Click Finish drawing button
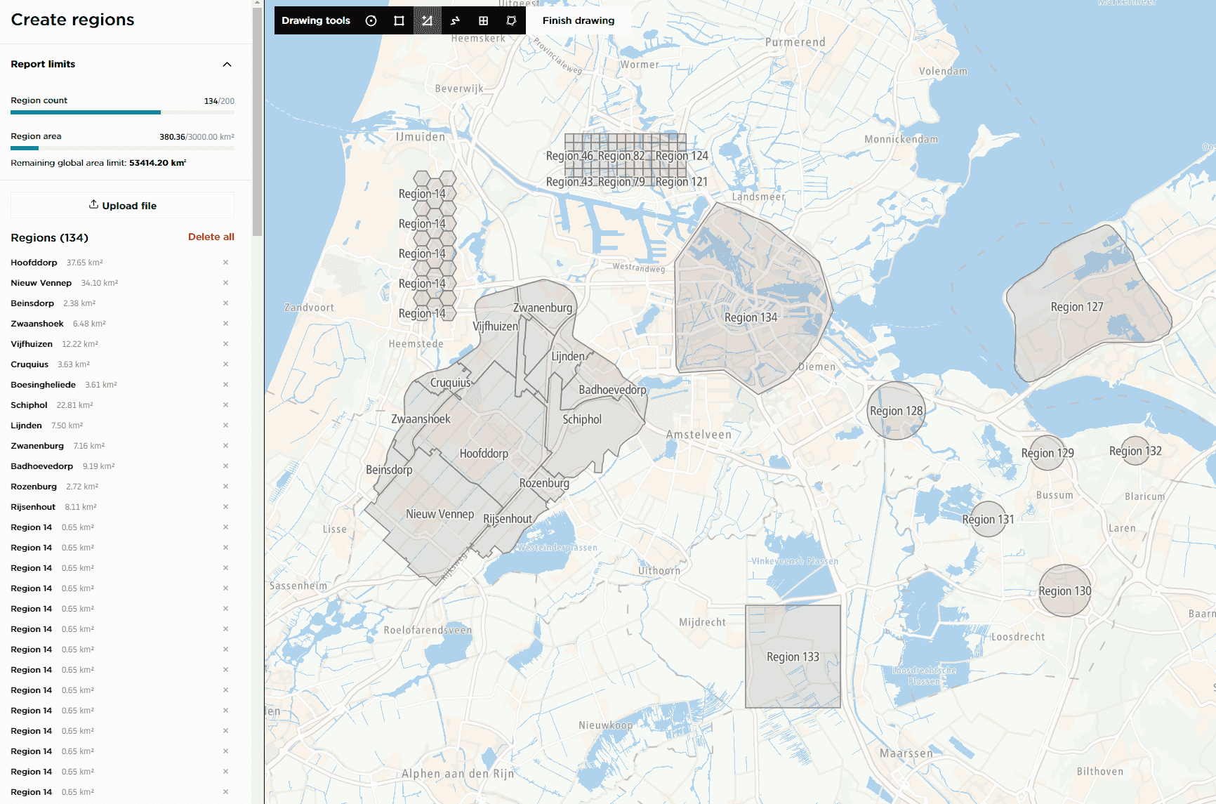 [578, 21]
